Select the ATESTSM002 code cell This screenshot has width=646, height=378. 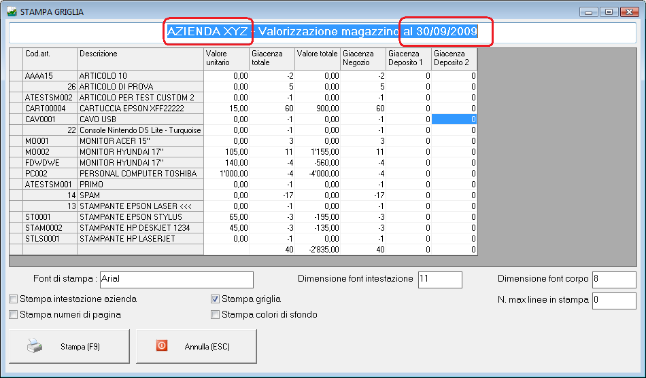pyautogui.click(x=50, y=98)
